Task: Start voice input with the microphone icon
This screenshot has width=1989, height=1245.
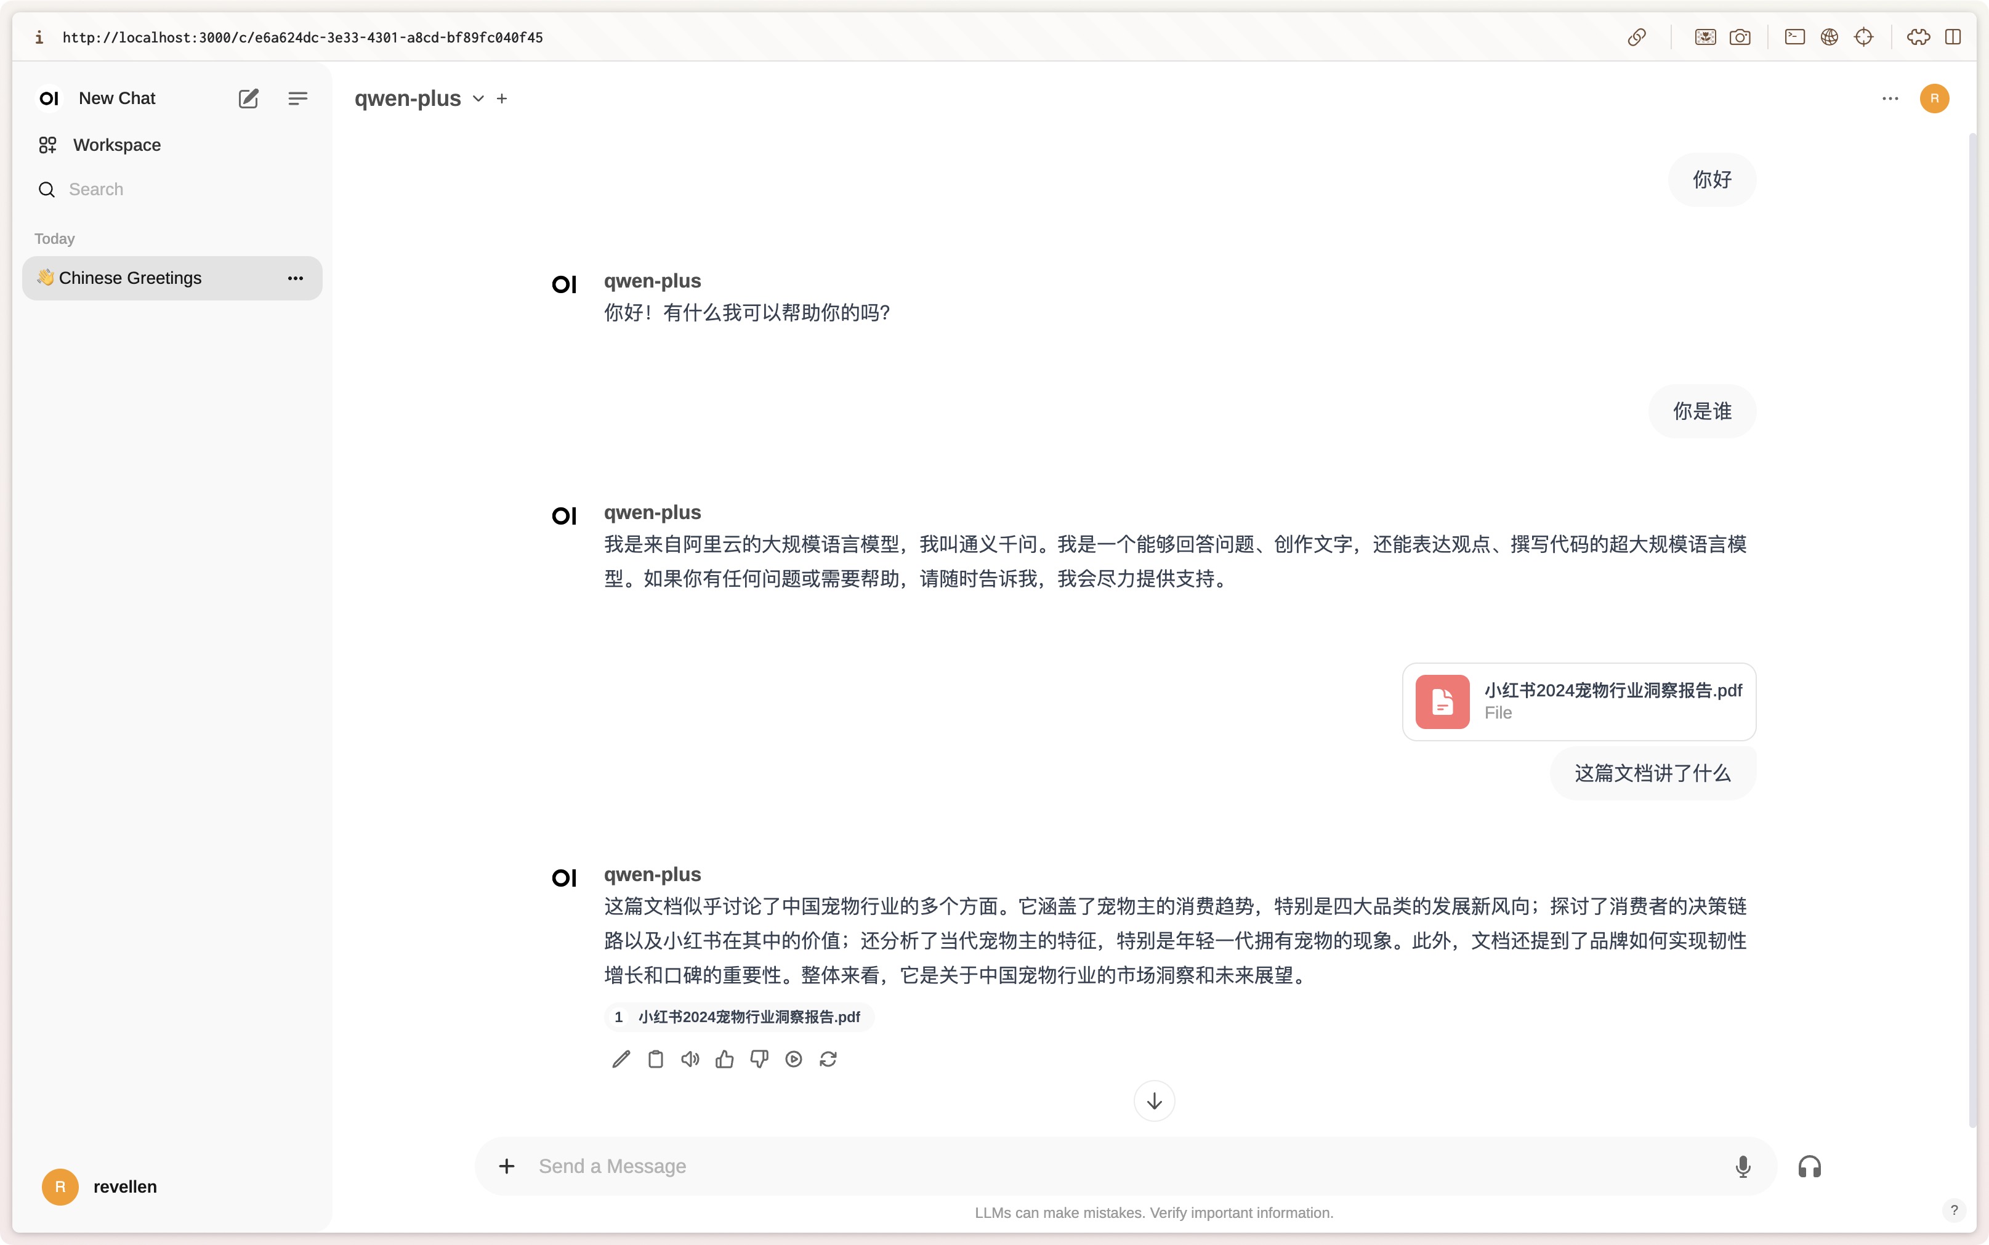Action: 1743,1167
